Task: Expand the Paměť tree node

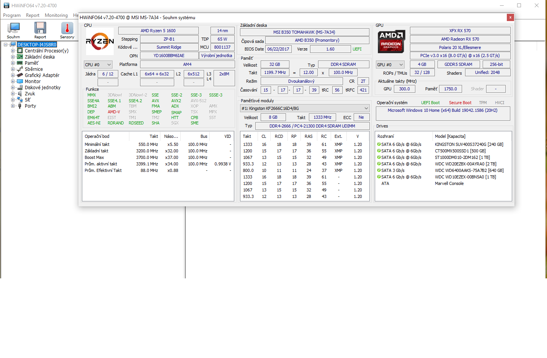Action: (x=13, y=63)
